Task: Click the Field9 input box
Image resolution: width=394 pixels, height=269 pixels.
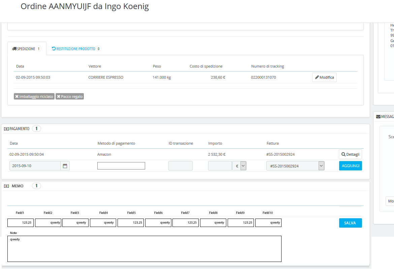Action: [241, 223]
